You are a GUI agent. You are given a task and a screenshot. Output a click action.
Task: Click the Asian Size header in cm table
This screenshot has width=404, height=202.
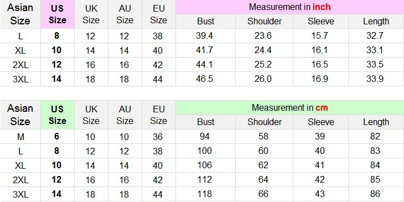20,115
